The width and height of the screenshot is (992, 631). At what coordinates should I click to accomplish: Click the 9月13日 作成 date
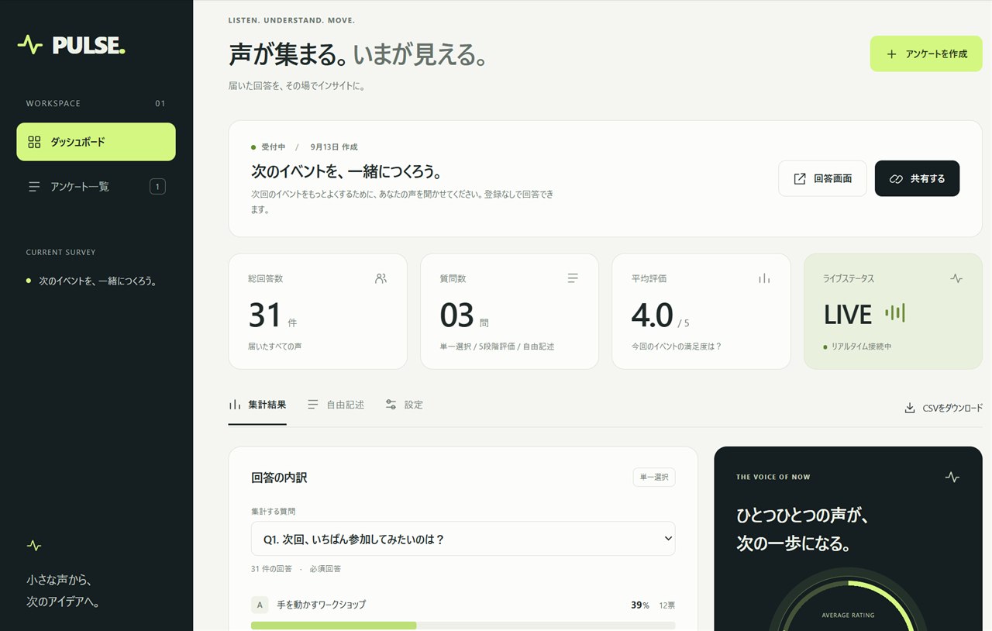pos(334,147)
